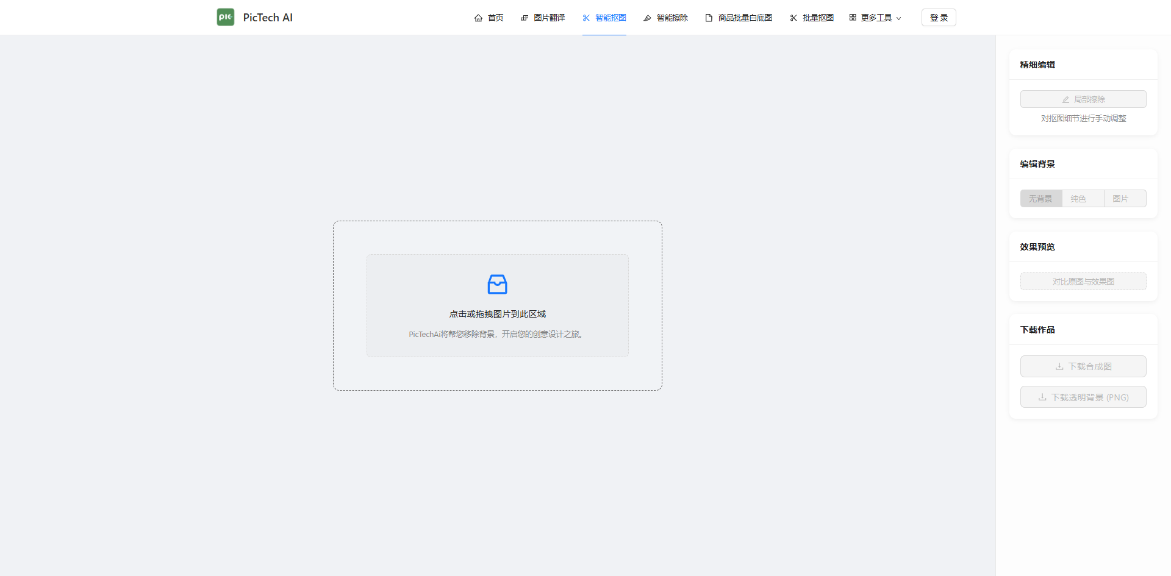
Task: Click the 下载合成图 download button
Action: tap(1083, 366)
